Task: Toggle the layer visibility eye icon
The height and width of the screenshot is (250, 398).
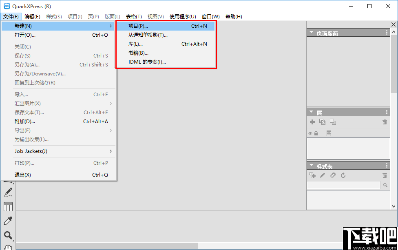Action: pyautogui.click(x=310, y=133)
